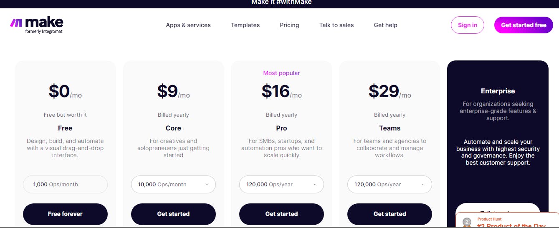Image resolution: width=559 pixels, height=228 pixels.
Task: Click the Sign in button
Action: 468,25
